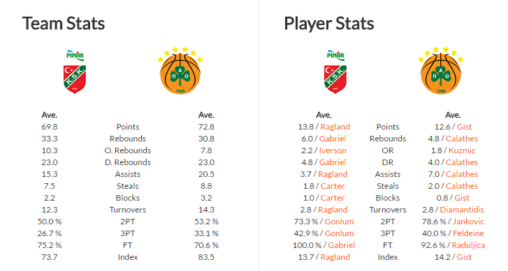Screen dimensions: 508x271
Task: Open Ragland link in Index row
Action: [335, 257]
